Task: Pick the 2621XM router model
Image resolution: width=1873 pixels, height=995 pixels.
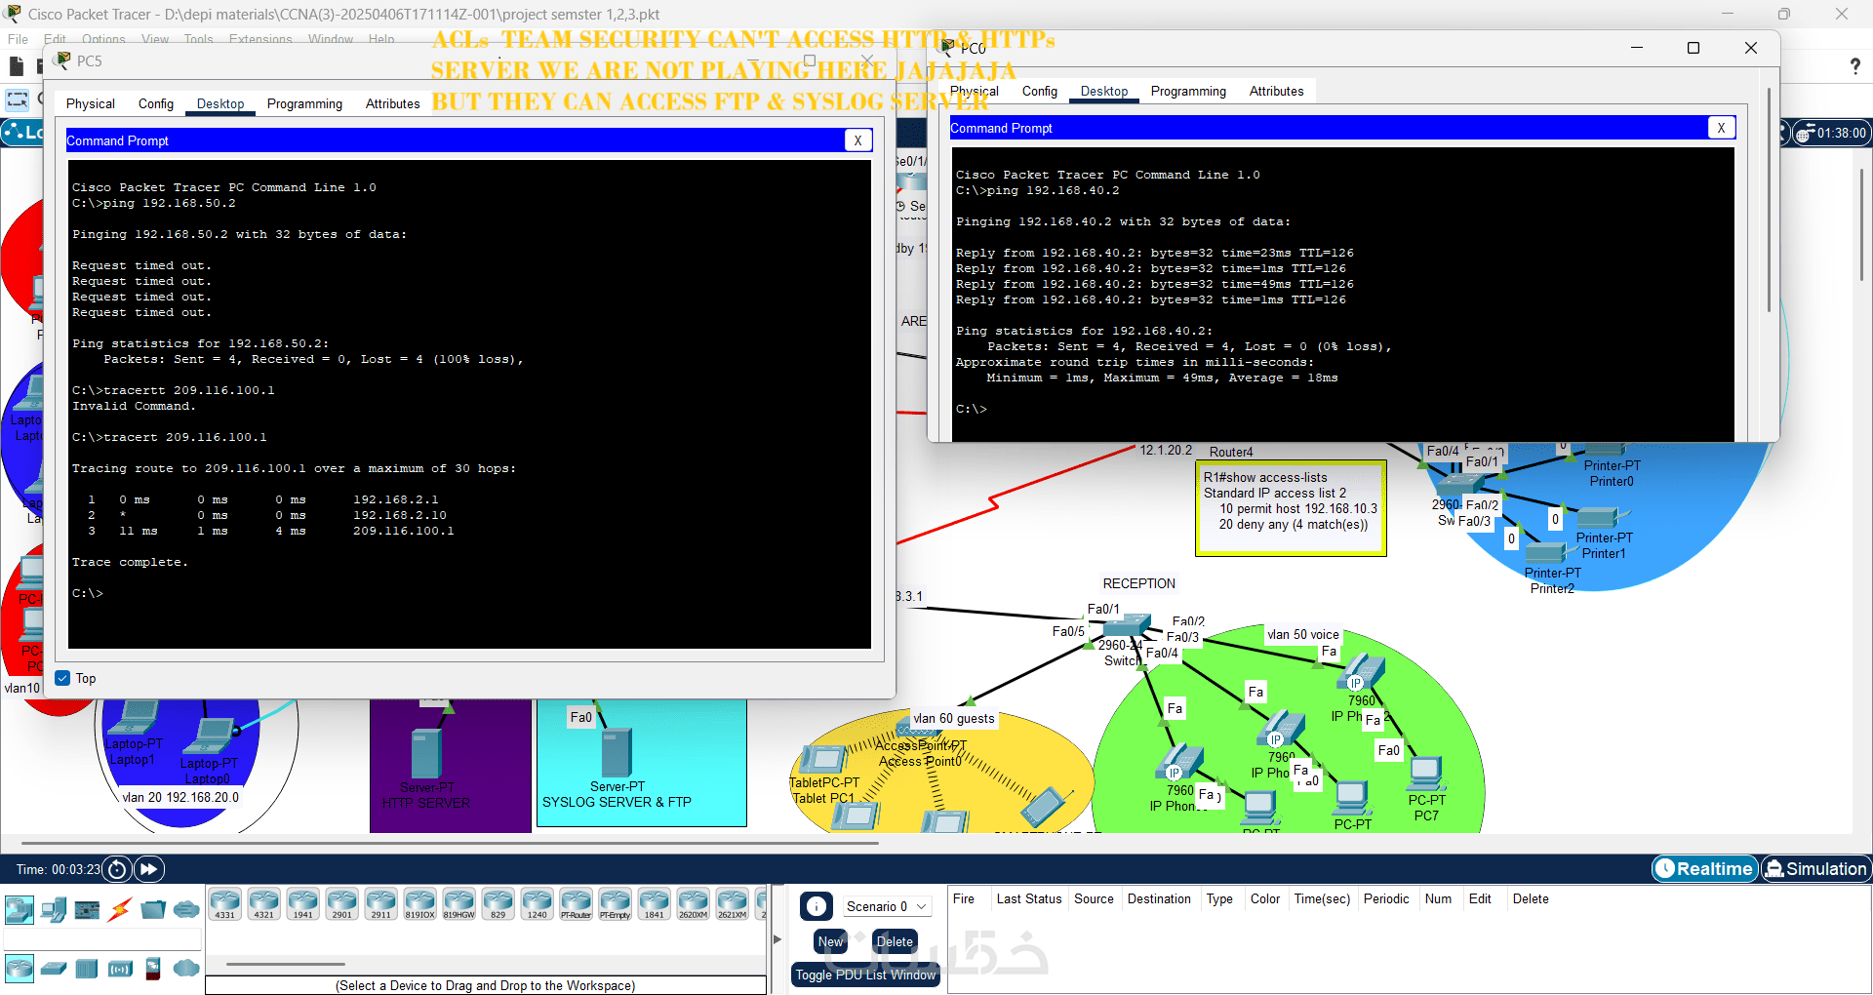Action: [x=733, y=904]
